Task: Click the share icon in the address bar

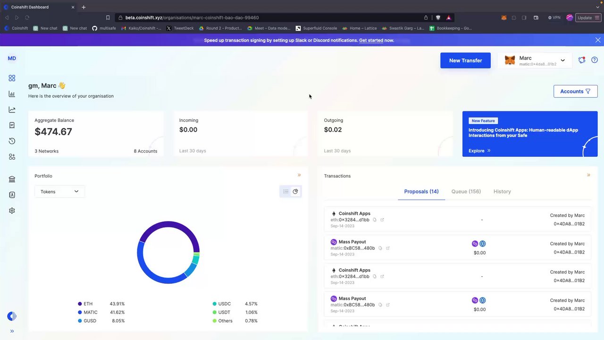Action: (x=426, y=17)
